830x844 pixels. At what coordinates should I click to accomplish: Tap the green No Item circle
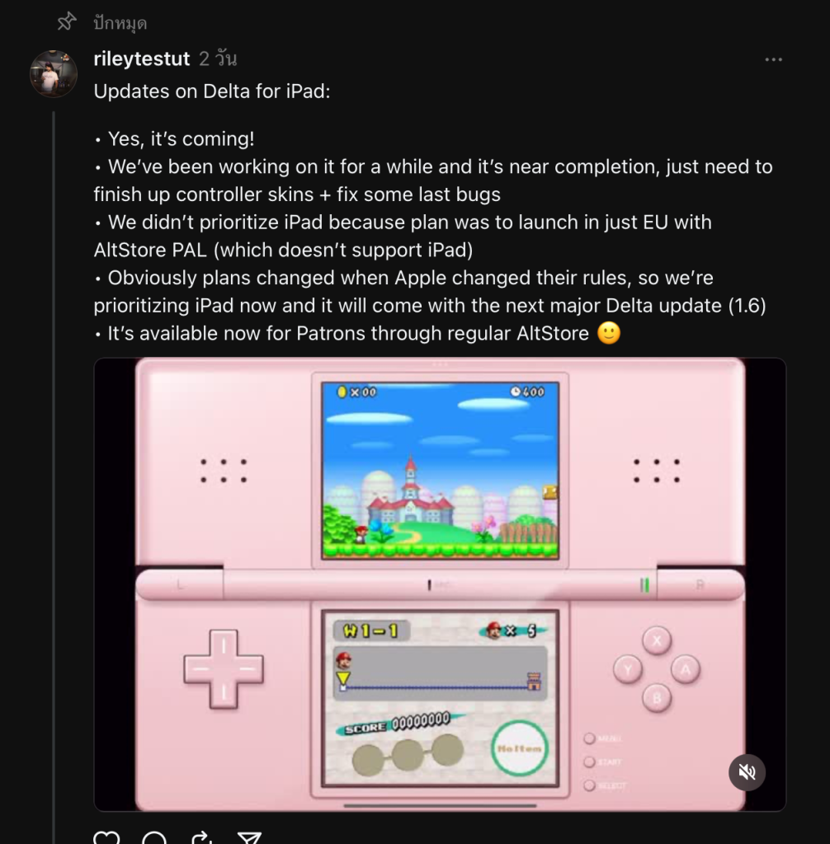(520, 748)
